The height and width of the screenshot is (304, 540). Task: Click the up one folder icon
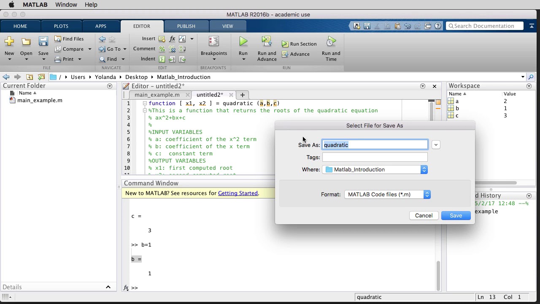click(30, 77)
